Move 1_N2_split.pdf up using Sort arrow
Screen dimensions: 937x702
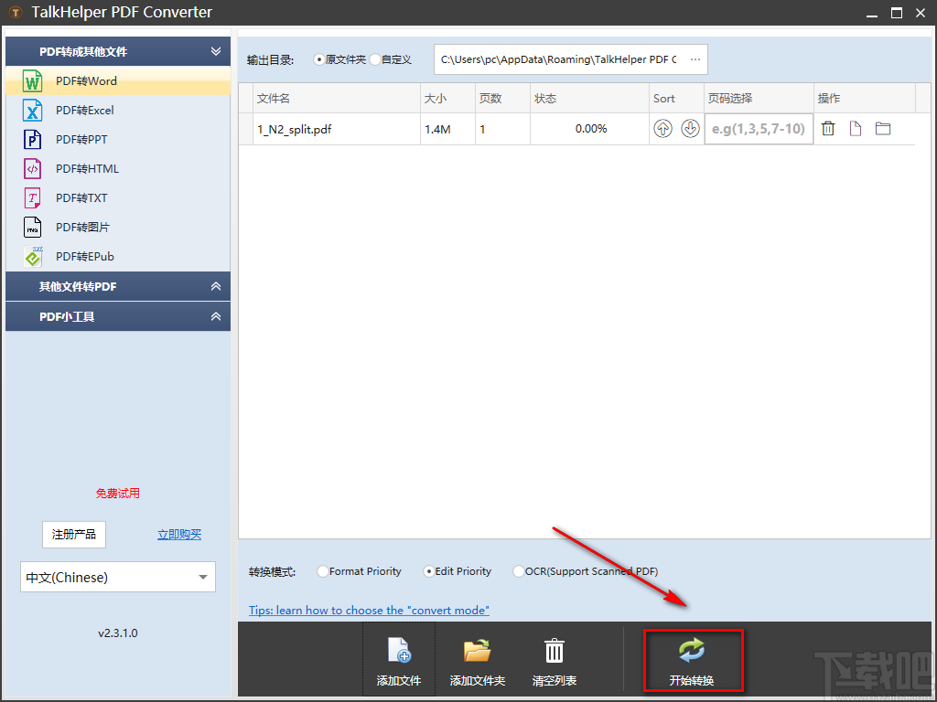[x=662, y=128]
